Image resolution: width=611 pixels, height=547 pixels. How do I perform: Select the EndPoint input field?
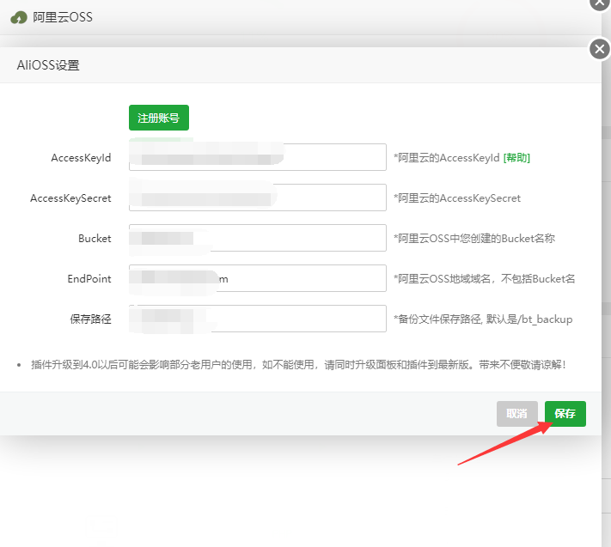(258, 278)
